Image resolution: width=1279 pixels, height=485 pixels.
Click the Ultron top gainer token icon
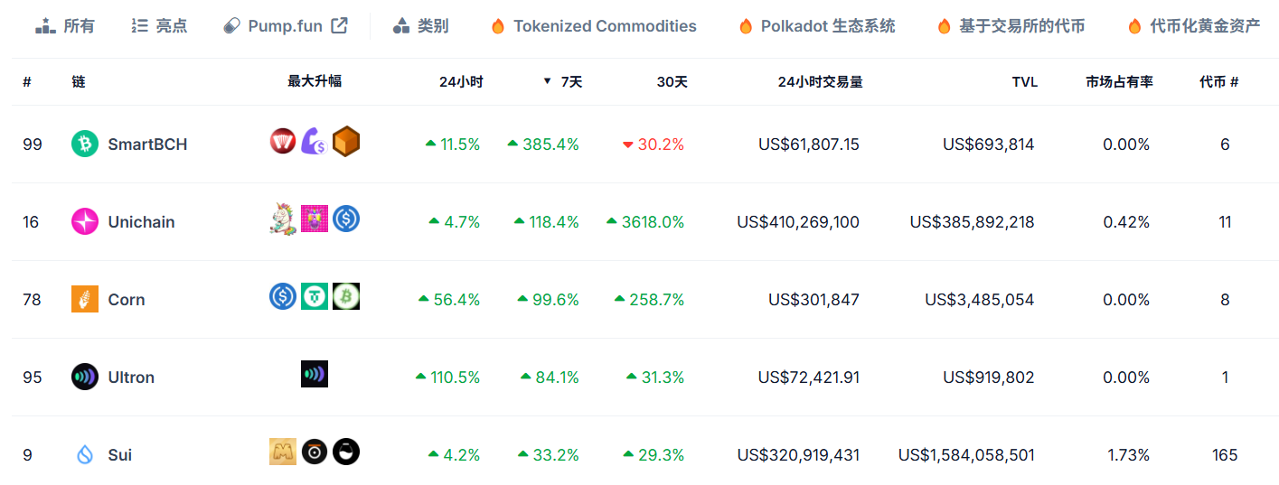click(315, 374)
